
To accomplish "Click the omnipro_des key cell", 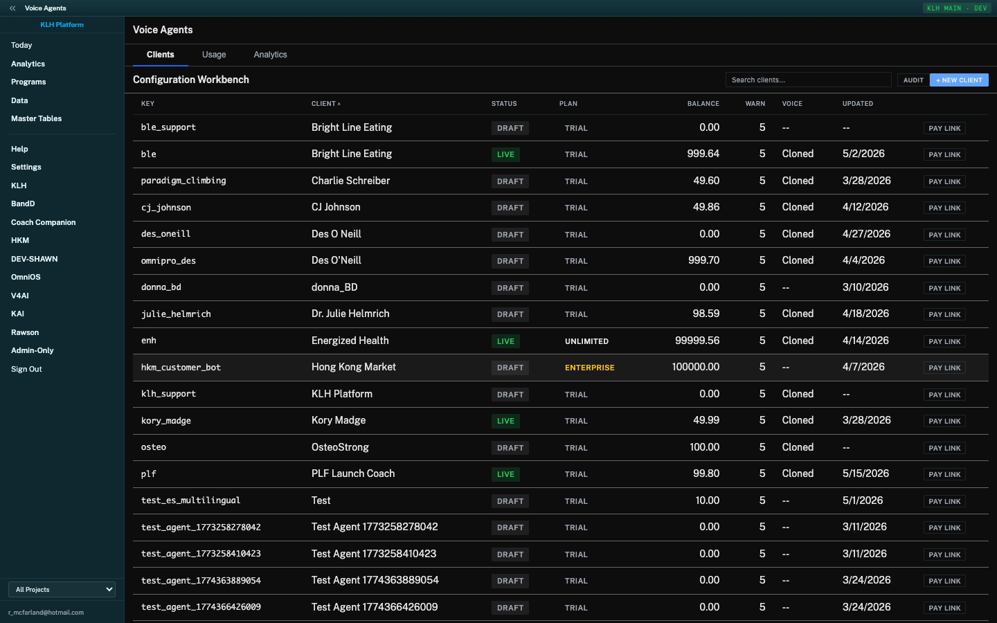I will (x=168, y=261).
